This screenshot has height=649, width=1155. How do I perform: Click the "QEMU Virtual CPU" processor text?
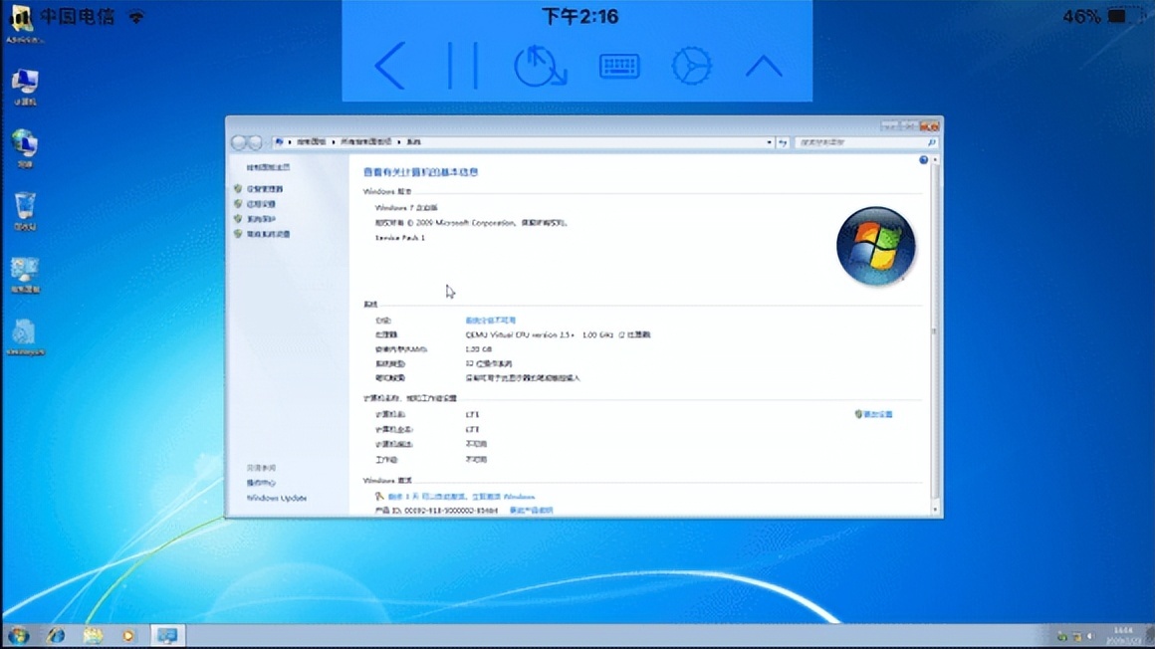pos(558,334)
